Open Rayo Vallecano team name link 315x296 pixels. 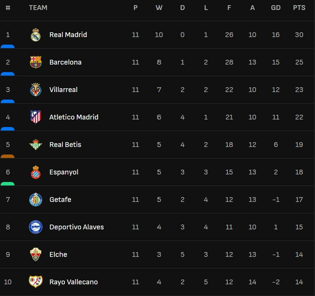click(x=73, y=282)
